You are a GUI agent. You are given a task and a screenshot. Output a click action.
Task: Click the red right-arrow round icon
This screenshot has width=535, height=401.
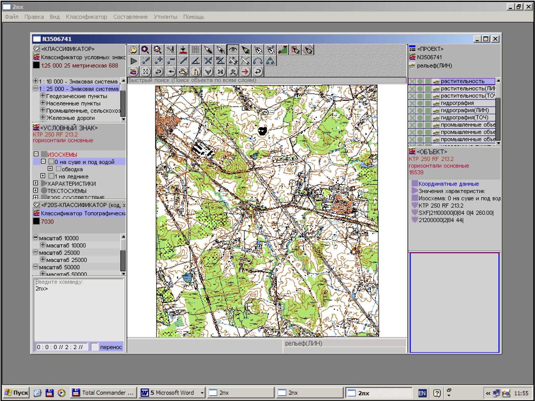(x=245, y=72)
